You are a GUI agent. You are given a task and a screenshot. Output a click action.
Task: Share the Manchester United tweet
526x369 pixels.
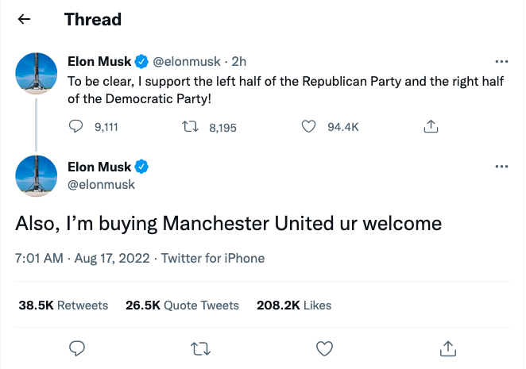click(447, 348)
